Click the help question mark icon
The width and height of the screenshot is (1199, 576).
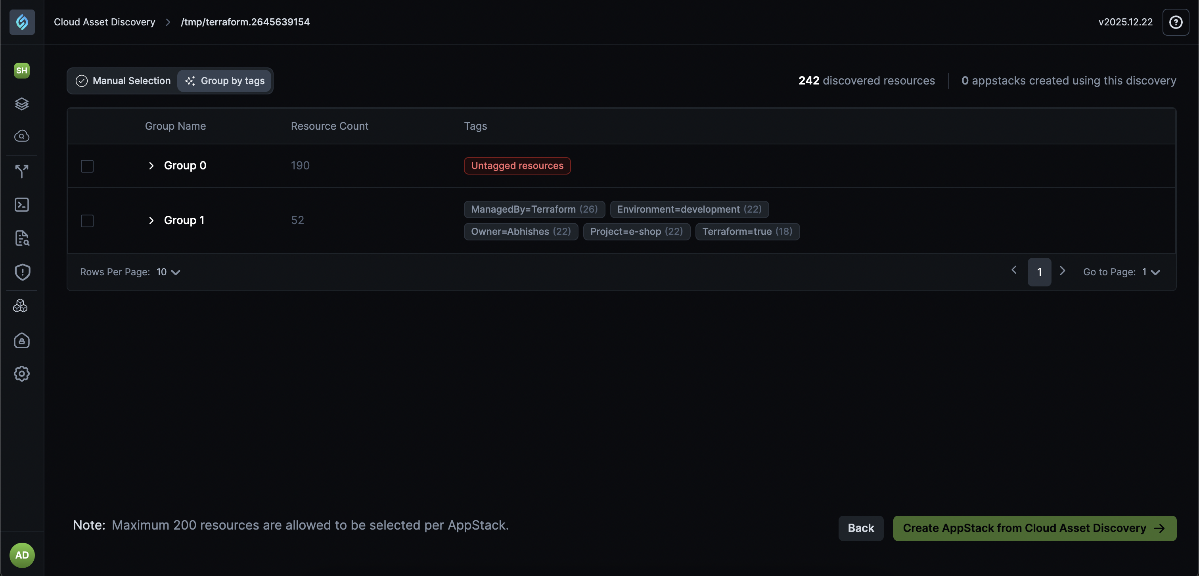(x=1176, y=22)
